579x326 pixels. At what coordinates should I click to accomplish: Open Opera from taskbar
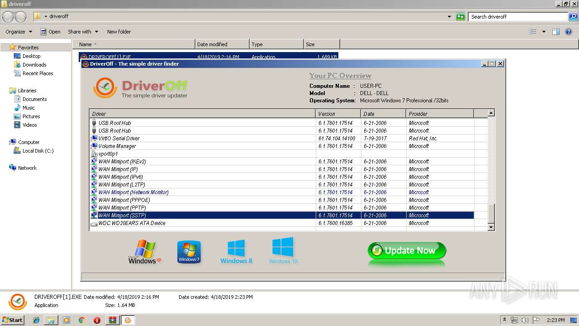click(x=97, y=320)
